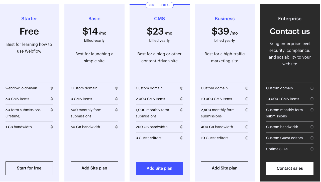Click info icon beside 50 GB bandwidth
Viewport: 321px width, 182px height.
[x=117, y=127]
